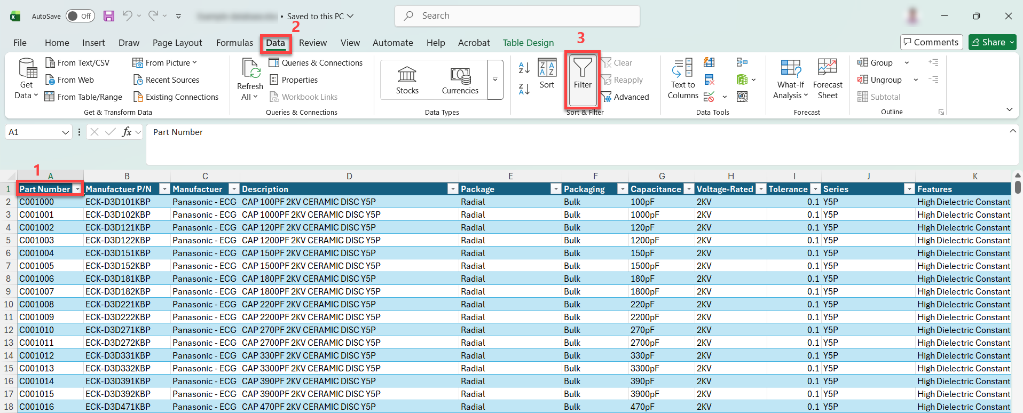Open Part Number filter dropdown
Image resolution: width=1023 pixels, height=413 pixels.
point(77,189)
